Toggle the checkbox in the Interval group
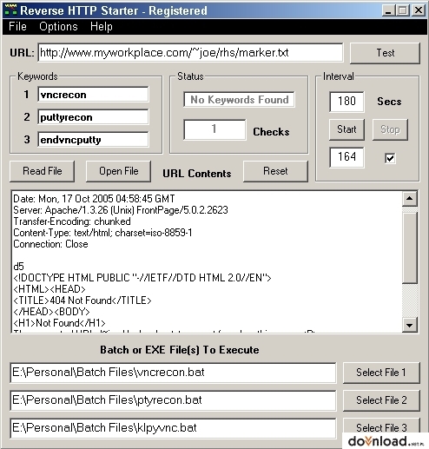429x449 pixels. click(390, 158)
